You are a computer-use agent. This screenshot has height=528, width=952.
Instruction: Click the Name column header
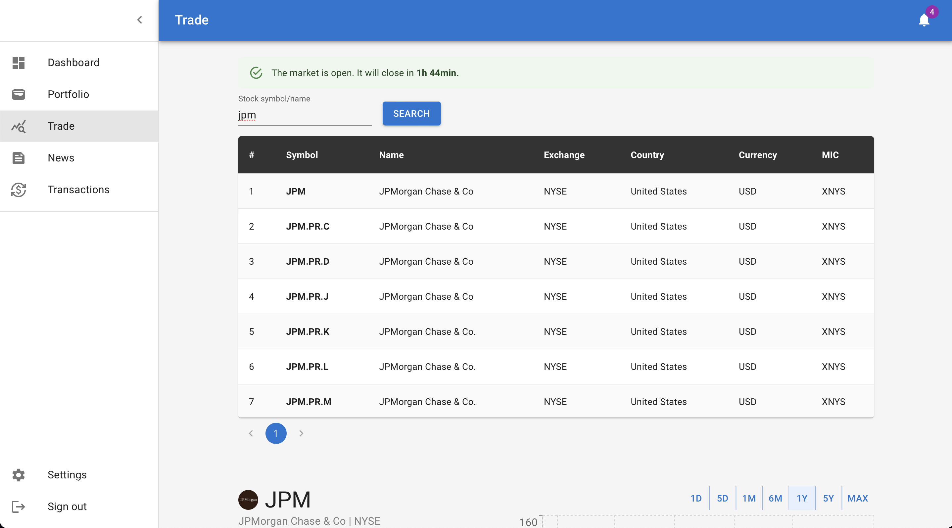tap(391, 155)
